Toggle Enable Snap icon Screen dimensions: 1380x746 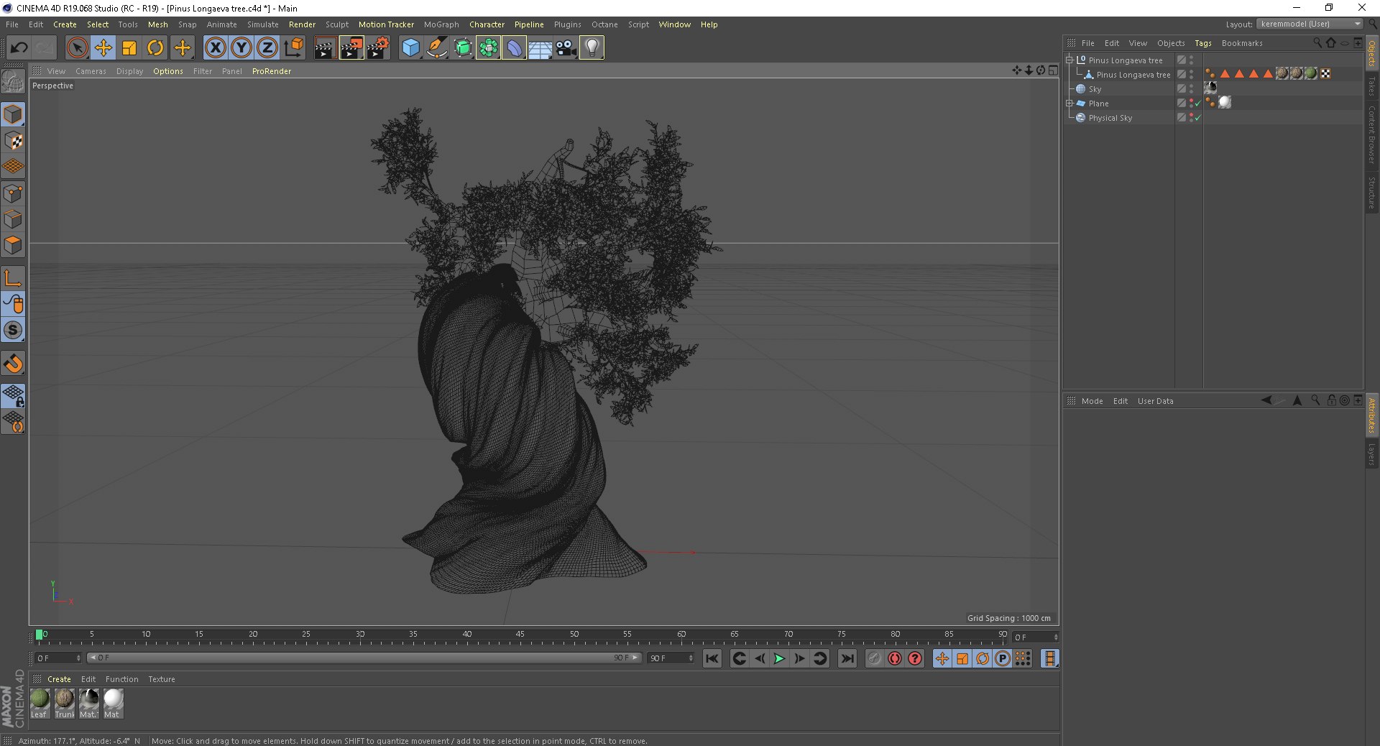[13, 364]
